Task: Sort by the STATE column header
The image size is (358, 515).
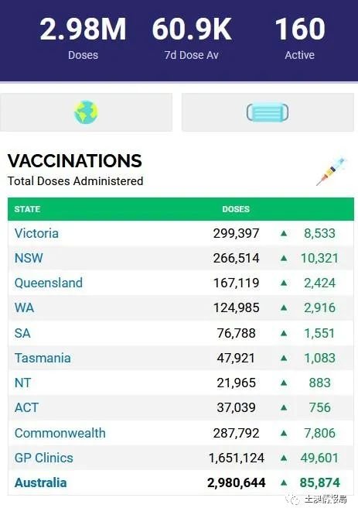Action: [x=27, y=209]
